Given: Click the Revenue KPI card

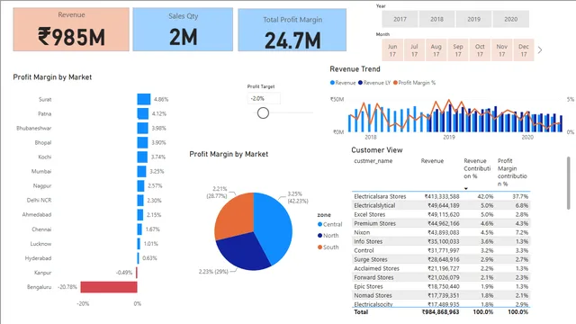Looking at the screenshot, I should [71, 30].
